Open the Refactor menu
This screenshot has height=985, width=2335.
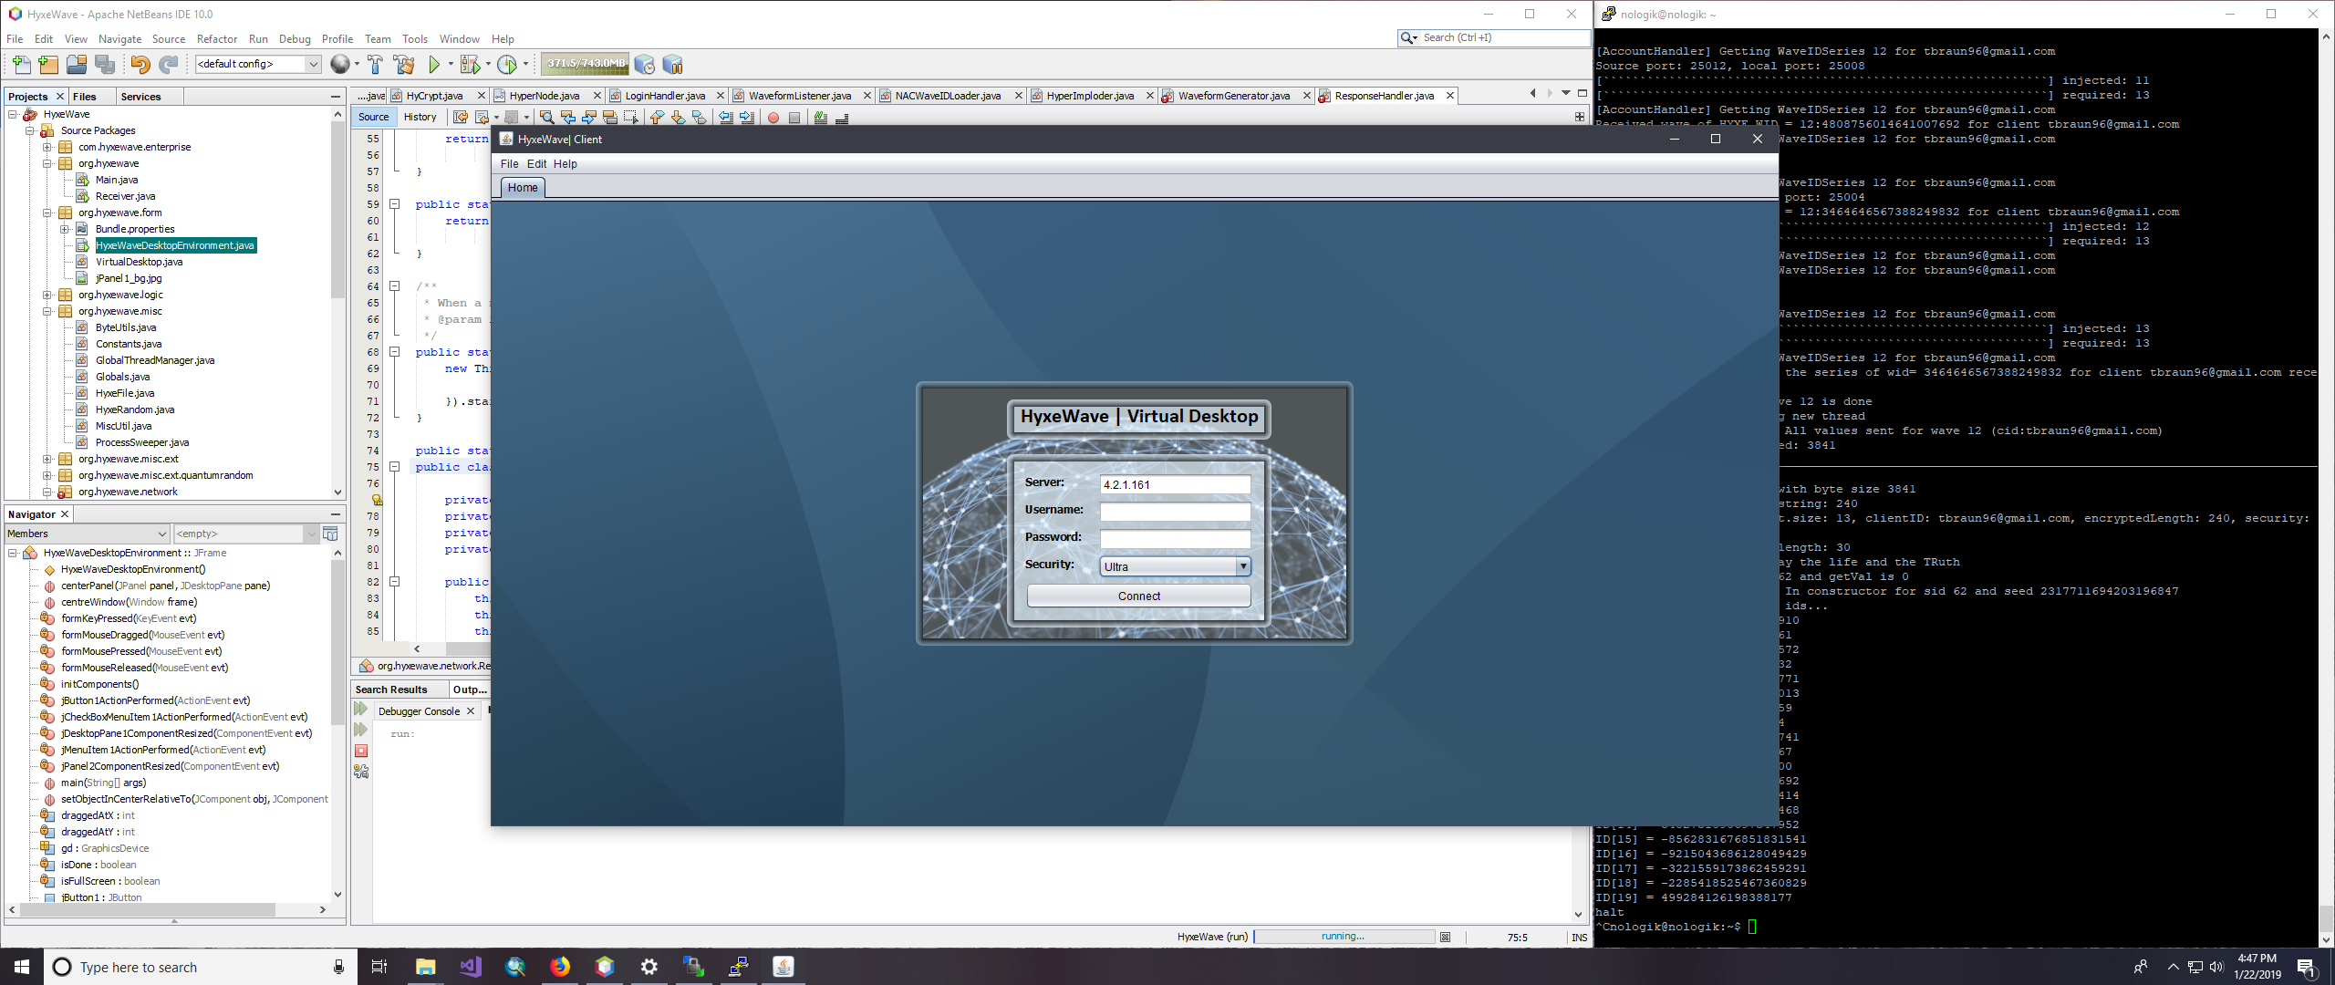pos(216,39)
